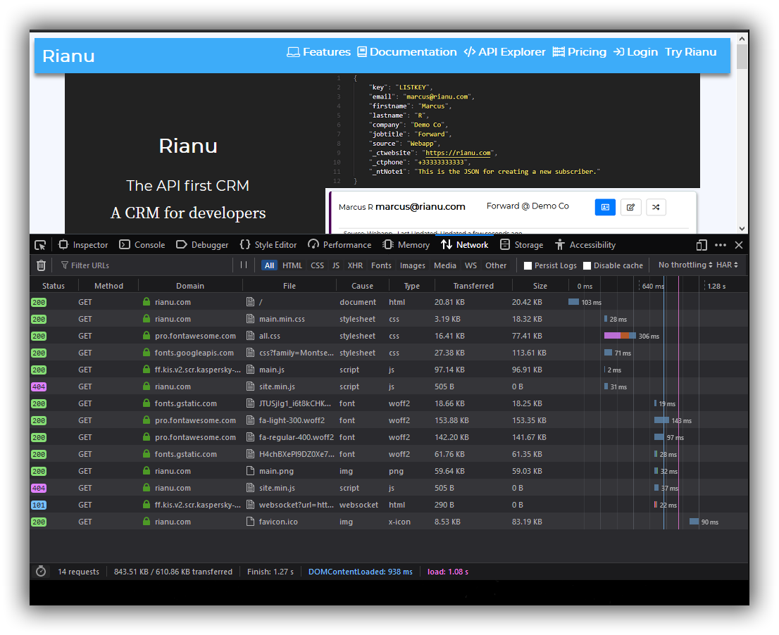Pause network recording with the pause icon
779x635 pixels.
click(244, 265)
